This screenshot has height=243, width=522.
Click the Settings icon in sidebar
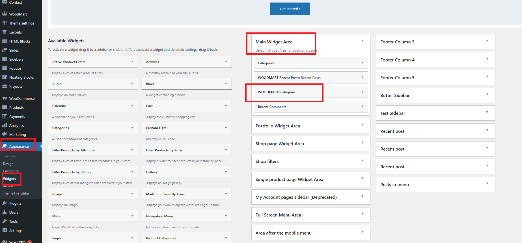(x=5, y=230)
